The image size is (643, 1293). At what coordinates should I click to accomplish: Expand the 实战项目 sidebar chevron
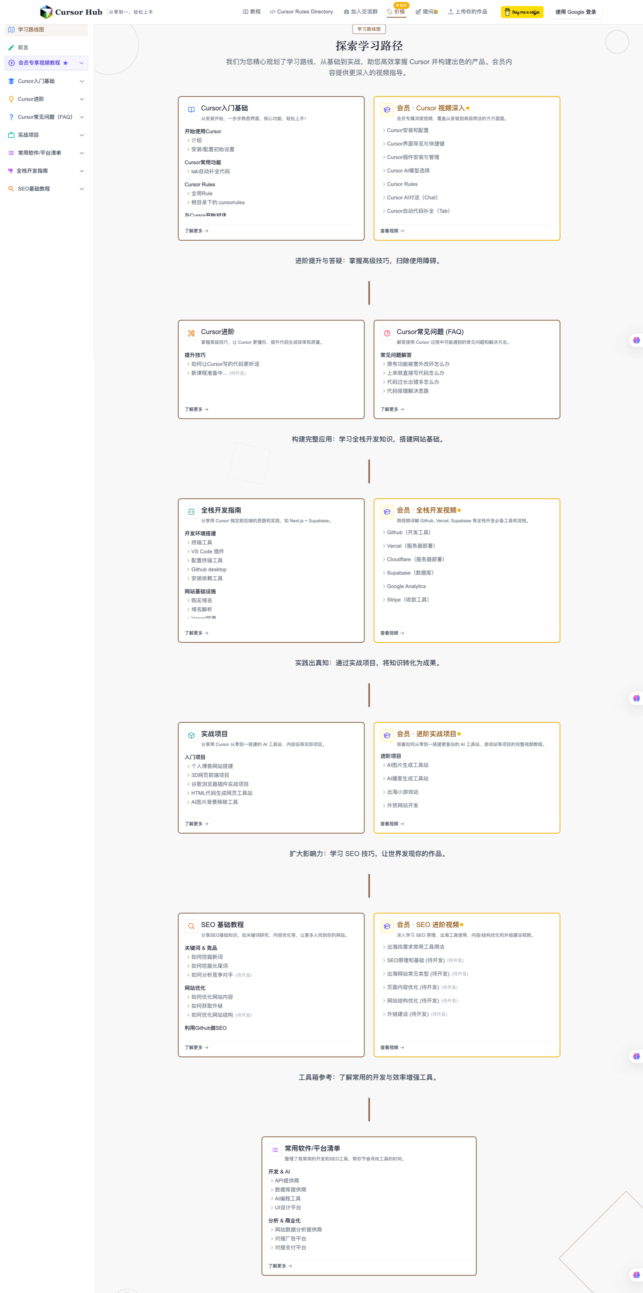[x=82, y=135]
